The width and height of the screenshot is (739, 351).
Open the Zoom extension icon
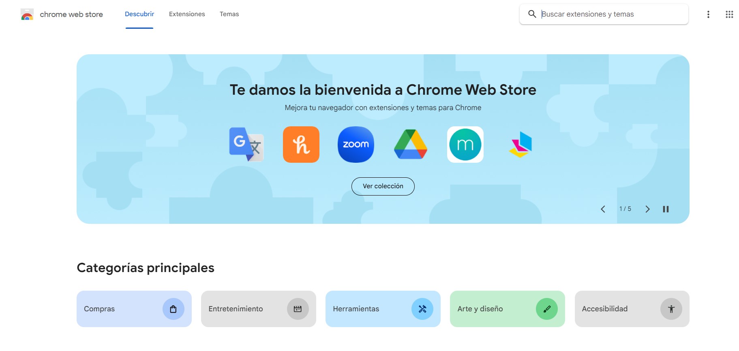(x=356, y=145)
